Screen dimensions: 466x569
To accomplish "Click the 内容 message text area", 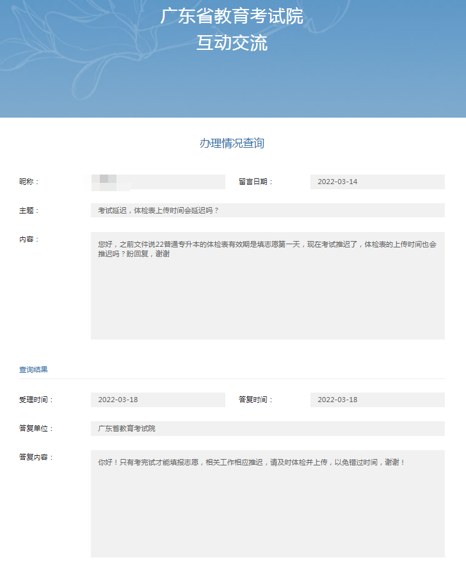I will click(268, 286).
